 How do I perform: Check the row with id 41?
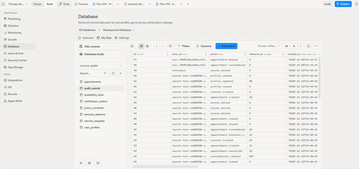coord(130,81)
